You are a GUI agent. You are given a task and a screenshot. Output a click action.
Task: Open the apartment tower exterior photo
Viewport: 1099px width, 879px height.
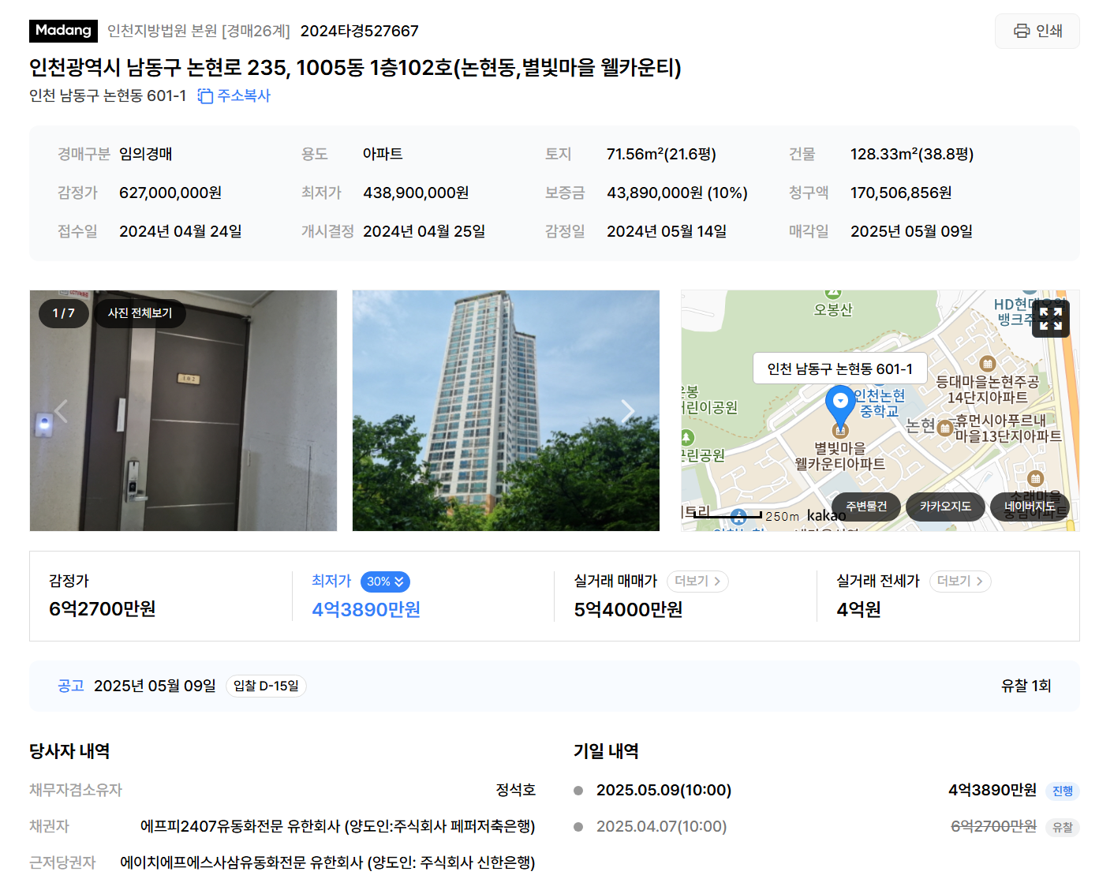(506, 410)
